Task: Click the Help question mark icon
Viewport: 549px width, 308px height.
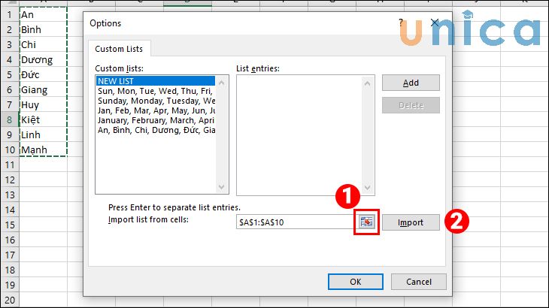Action: 400,24
